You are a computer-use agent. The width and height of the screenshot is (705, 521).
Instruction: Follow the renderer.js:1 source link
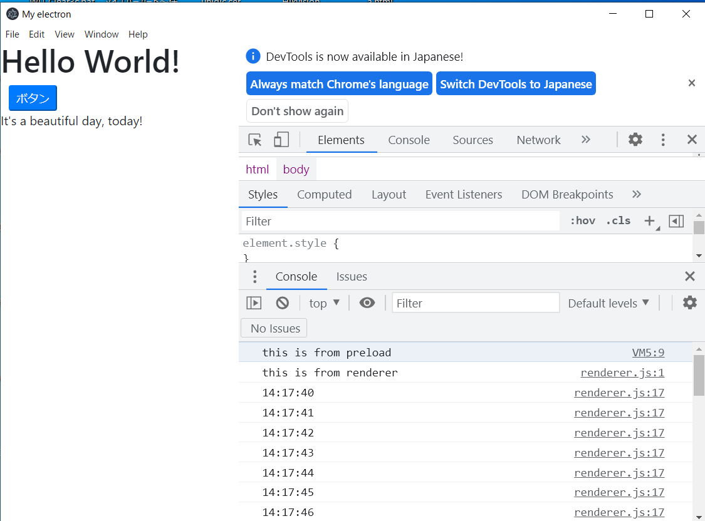pyautogui.click(x=622, y=372)
